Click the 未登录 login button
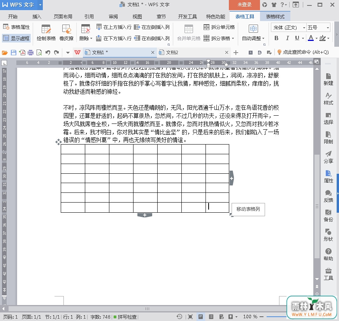The image size is (339, 321). 244,5
